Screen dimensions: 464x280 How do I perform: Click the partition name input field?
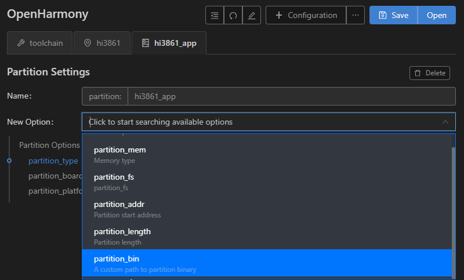[x=292, y=96]
